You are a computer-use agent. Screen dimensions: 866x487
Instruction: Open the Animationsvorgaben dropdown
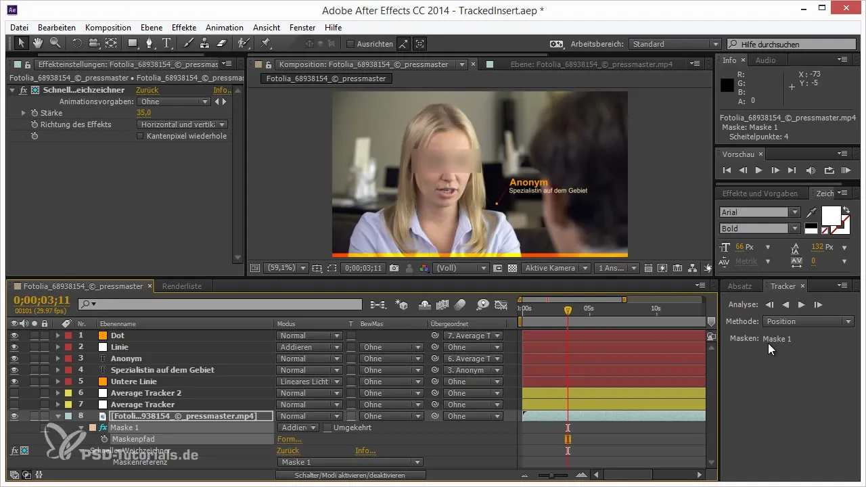(x=175, y=101)
